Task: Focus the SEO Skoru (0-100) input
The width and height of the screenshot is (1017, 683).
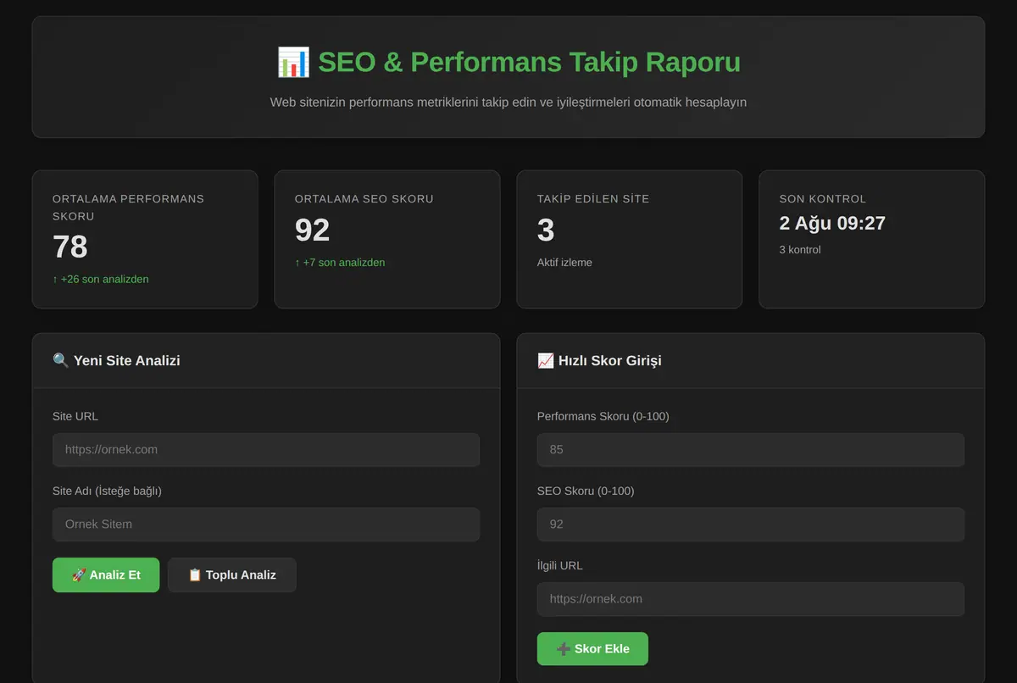Action: [x=751, y=525]
